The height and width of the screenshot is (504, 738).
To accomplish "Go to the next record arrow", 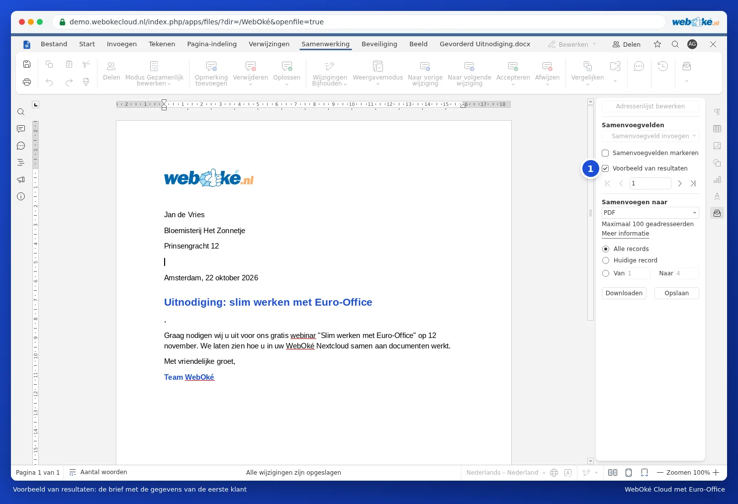I will tap(680, 183).
